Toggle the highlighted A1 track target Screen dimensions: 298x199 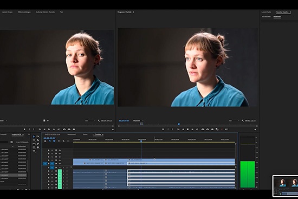coord(52,168)
